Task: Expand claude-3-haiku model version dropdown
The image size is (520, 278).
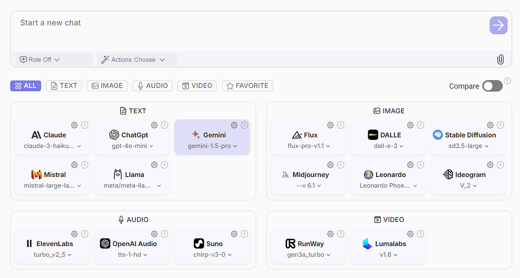Action: click(52, 146)
